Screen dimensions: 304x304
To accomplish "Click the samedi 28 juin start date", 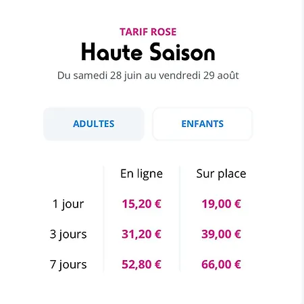I will (104, 76).
